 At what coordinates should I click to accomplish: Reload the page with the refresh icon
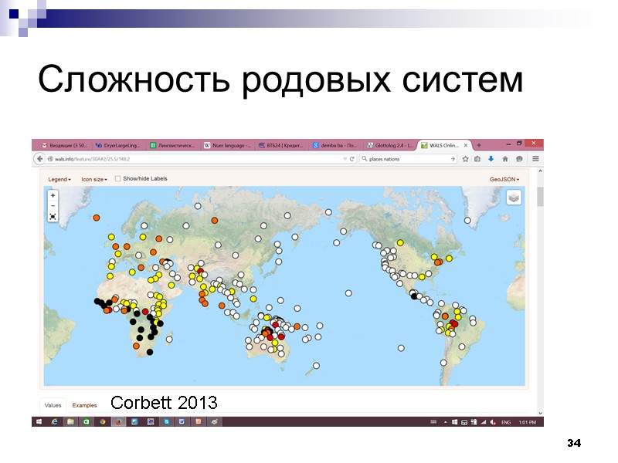tap(352, 159)
